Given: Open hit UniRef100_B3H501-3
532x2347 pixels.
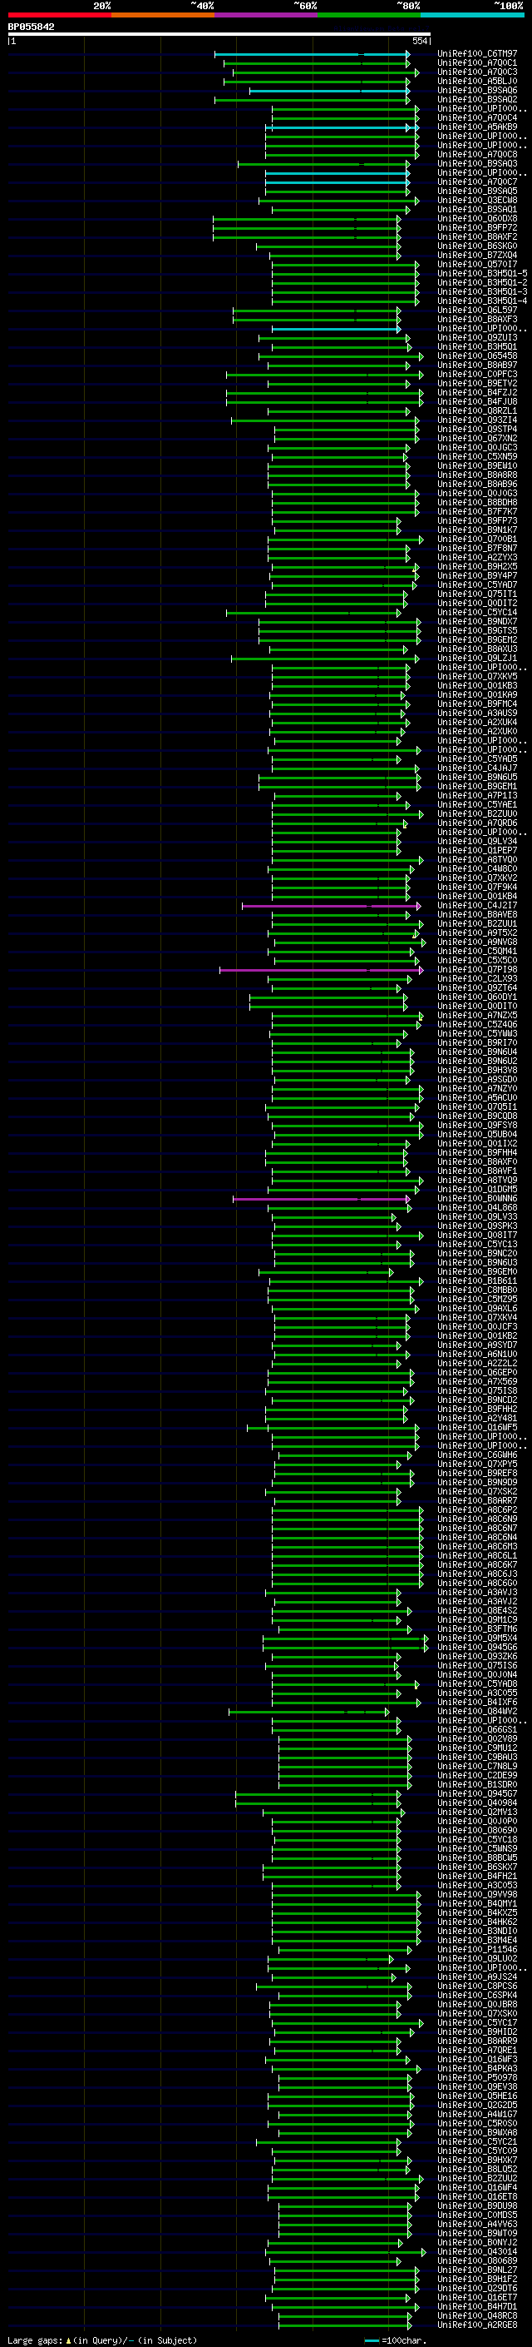Looking at the screenshot, I should (482, 291).
